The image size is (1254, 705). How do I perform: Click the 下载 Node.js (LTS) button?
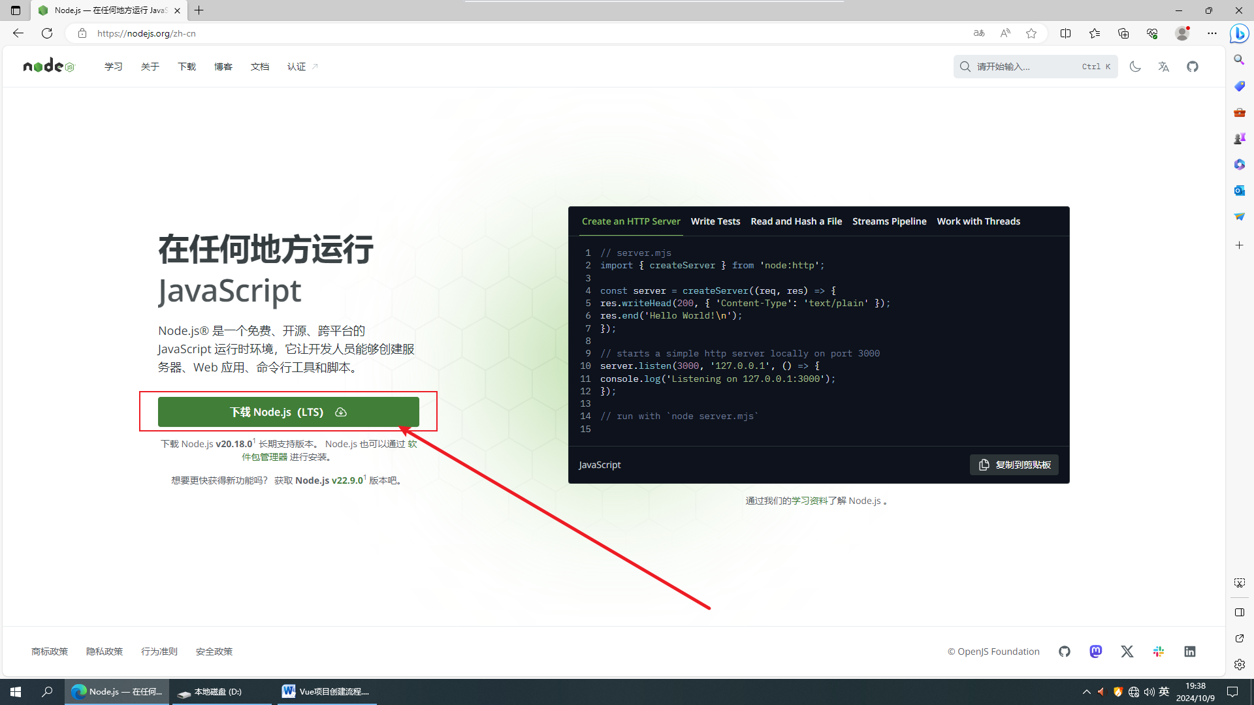(288, 411)
